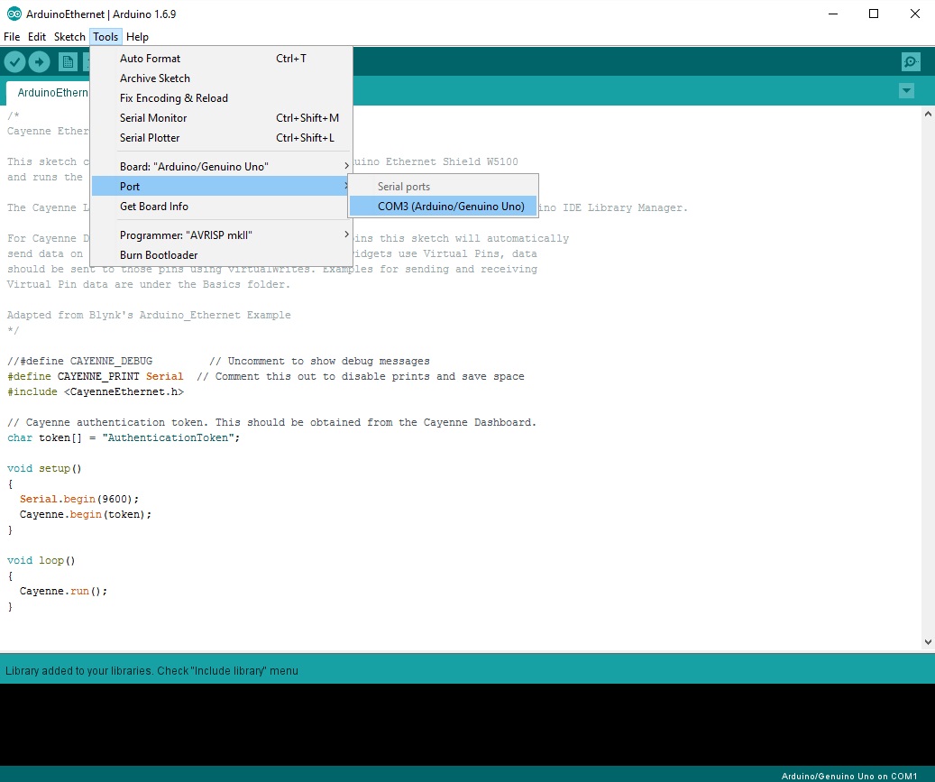The width and height of the screenshot is (935, 782).
Task: Select Archive Sketch menu entry
Action: tap(221, 78)
